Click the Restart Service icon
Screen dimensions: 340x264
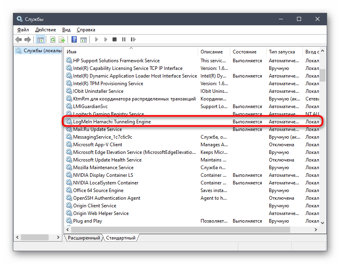(x=133, y=39)
